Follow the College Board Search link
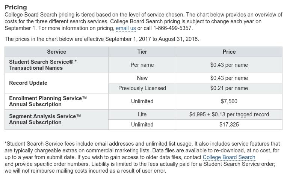Screen dimensions: 287x179 229,157
